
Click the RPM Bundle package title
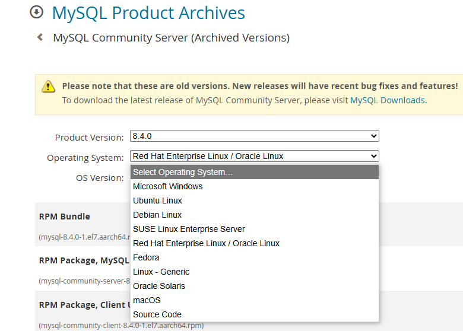[65, 217]
